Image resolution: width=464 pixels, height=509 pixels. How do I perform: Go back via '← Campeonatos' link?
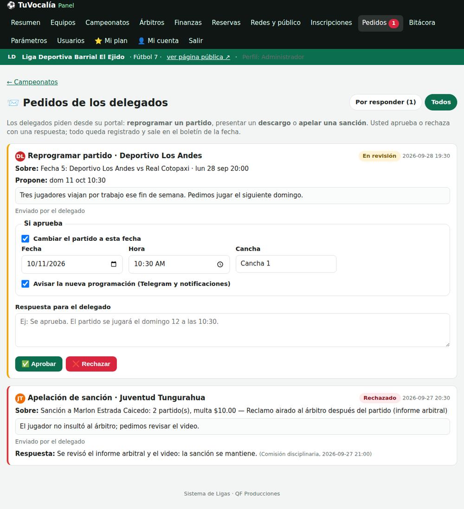32,82
